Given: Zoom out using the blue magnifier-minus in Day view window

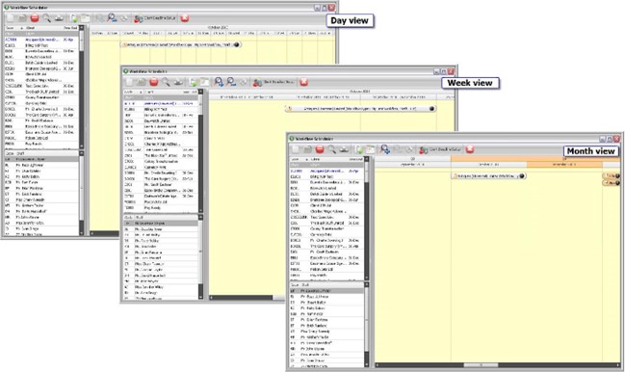Looking at the screenshot, I should pos(112,18).
